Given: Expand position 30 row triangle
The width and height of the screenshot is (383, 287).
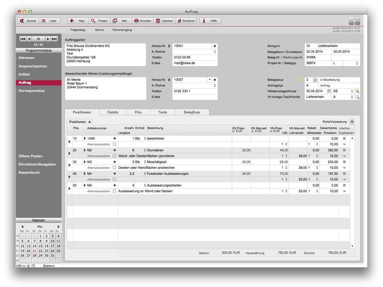Looking at the screenshot, I should coord(69,165).
